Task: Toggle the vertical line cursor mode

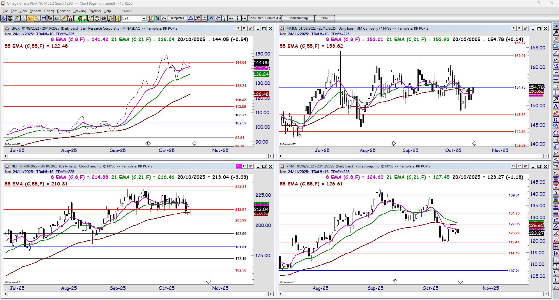Action: click(238, 18)
